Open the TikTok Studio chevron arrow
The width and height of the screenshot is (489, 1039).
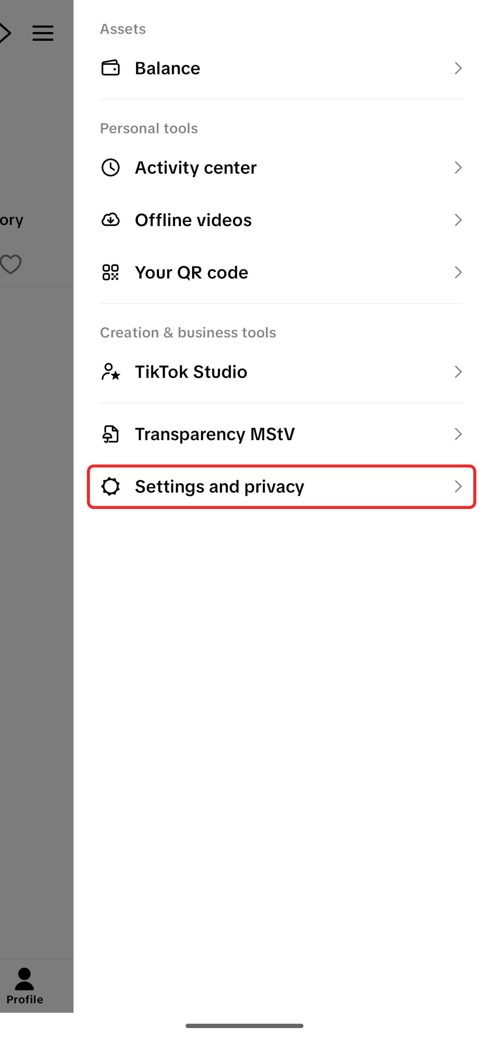pyautogui.click(x=458, y=372)
